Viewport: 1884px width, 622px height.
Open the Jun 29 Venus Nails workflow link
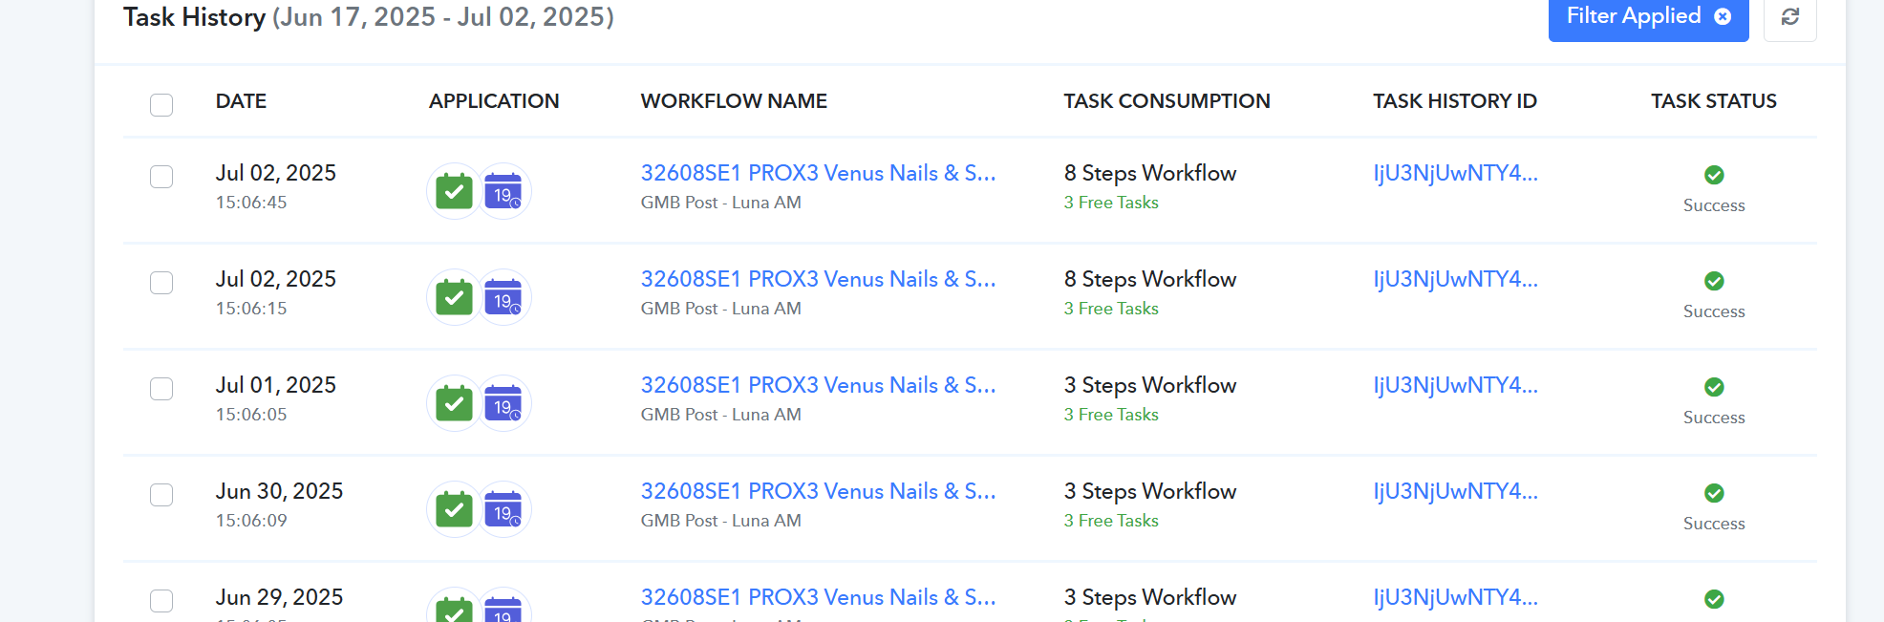click(819, 597)
